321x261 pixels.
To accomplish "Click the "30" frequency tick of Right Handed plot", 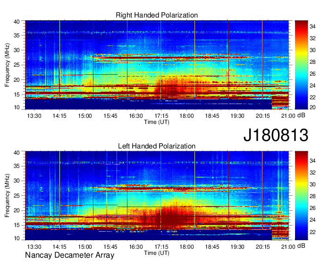I will click(x=17, y=50).
